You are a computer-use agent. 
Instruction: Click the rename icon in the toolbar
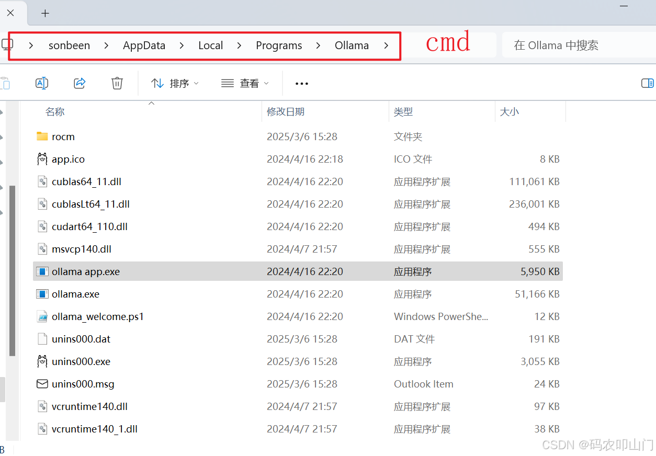(x=42, y=83)
